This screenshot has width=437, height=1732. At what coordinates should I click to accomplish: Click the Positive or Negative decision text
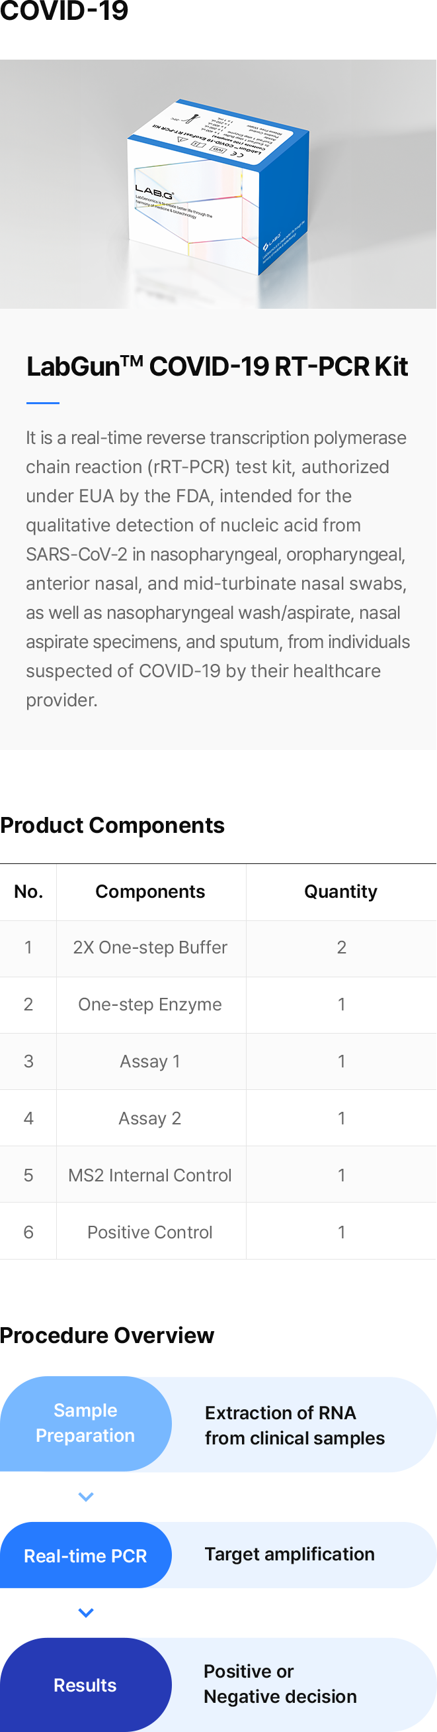coord(280,1684)
